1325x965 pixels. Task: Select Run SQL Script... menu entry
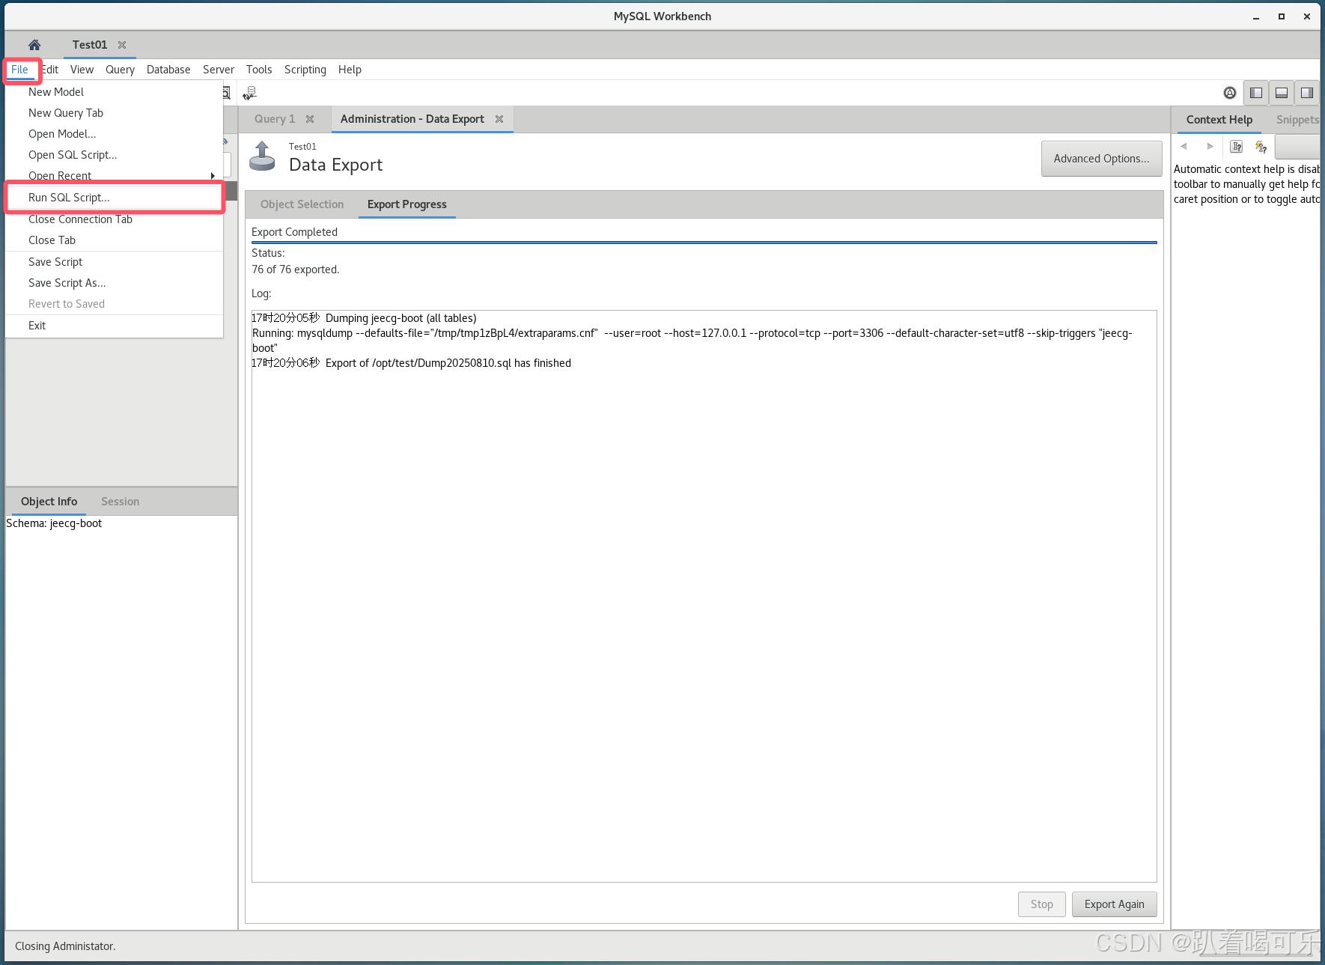(115, 198)
